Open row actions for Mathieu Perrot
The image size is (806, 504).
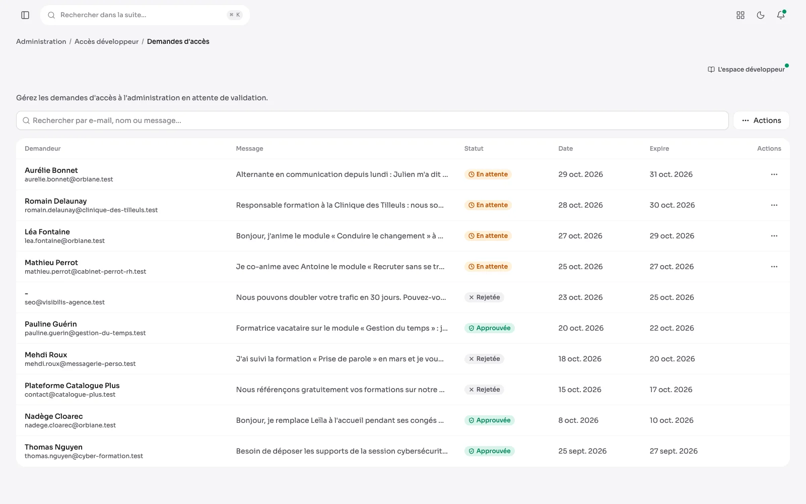[x=774, y=267]
